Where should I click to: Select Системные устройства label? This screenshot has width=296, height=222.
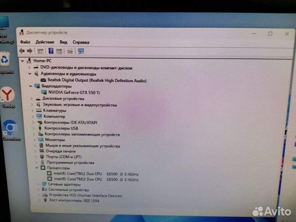pos(69,190)
